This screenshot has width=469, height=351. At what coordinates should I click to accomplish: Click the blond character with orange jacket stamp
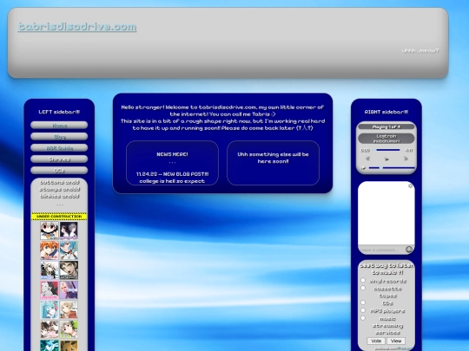click(x=69, y=309)
